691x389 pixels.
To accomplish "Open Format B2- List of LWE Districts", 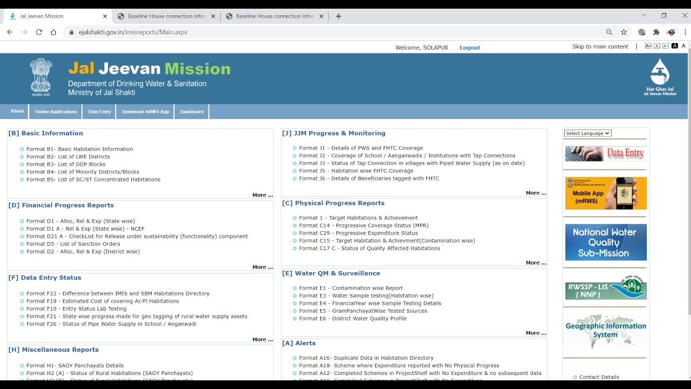I will pos(68,157).
